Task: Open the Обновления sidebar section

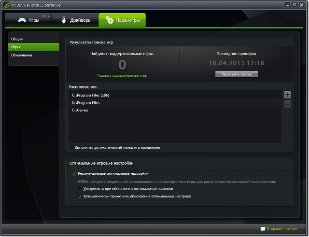Action: (x=33, y=55)
